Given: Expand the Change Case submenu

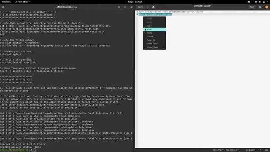Looking at the screenshot, I should pyautogui.click(x=154, y=47).
